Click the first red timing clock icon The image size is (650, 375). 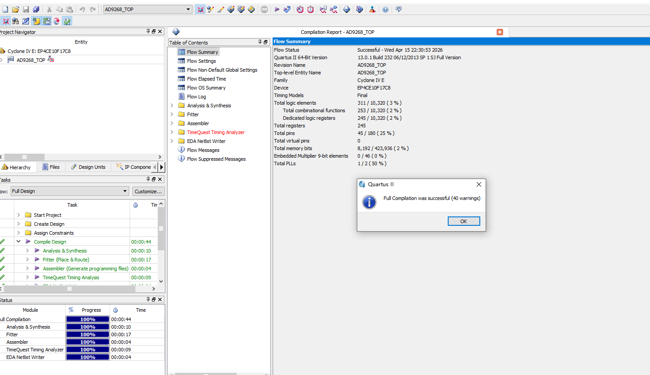pyautogui.click(x=300, y=9)
